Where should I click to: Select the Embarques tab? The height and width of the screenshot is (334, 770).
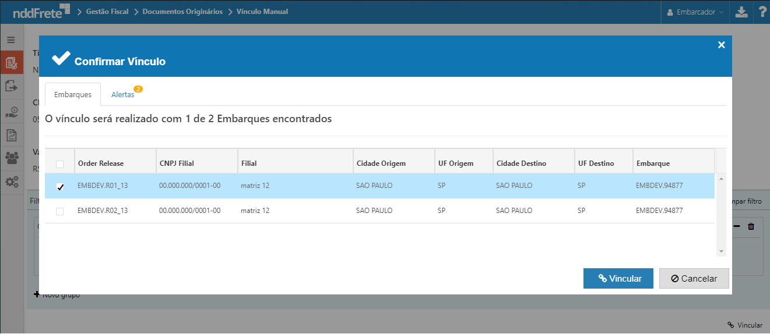[x=73, y=94]
